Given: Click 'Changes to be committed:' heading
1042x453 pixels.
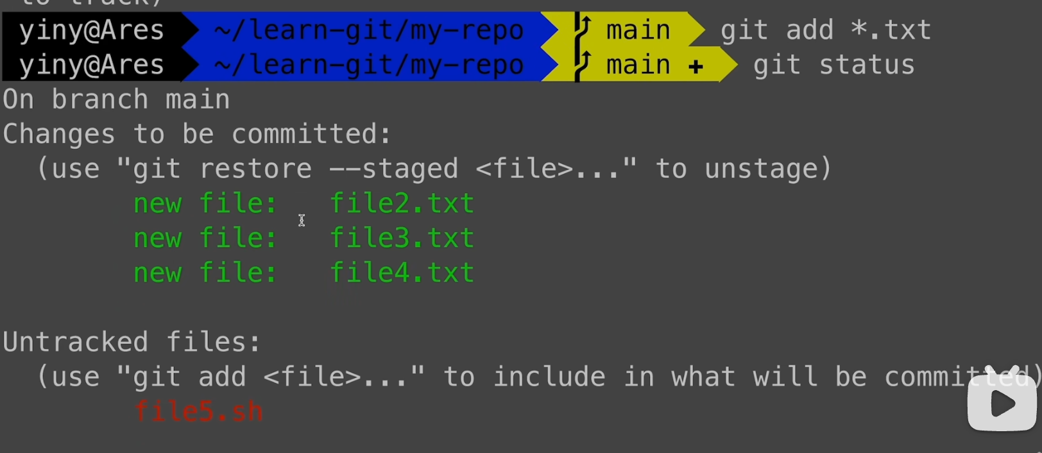Looking at the screenshot, I should pos(197,134).
